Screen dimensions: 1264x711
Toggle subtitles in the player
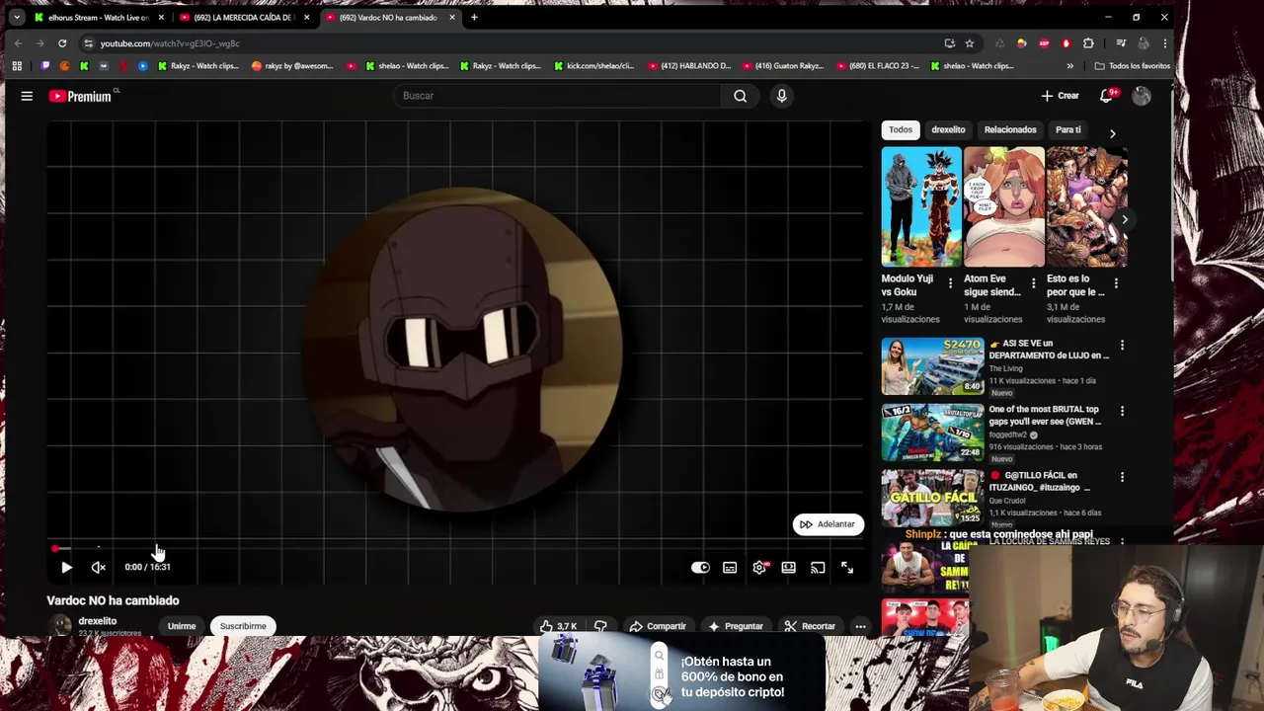(730, 568)
